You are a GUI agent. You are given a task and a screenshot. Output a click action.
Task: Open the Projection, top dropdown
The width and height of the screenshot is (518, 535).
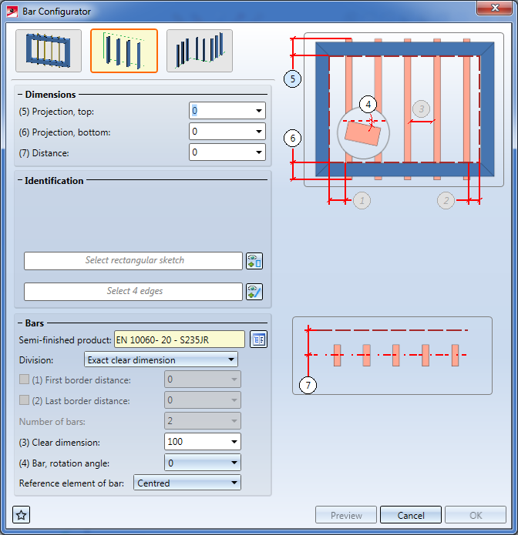click(x=259, y=111)
